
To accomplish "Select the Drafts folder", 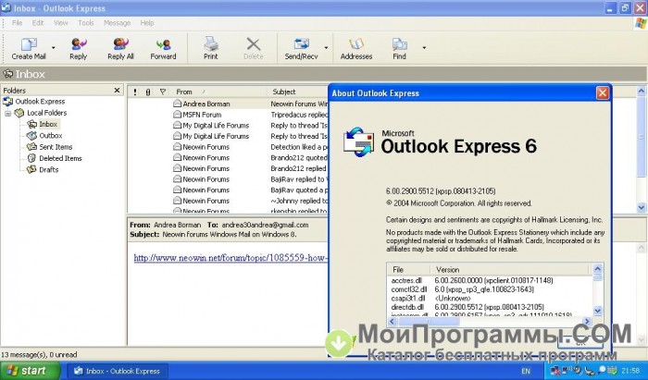I will point(48,169).
